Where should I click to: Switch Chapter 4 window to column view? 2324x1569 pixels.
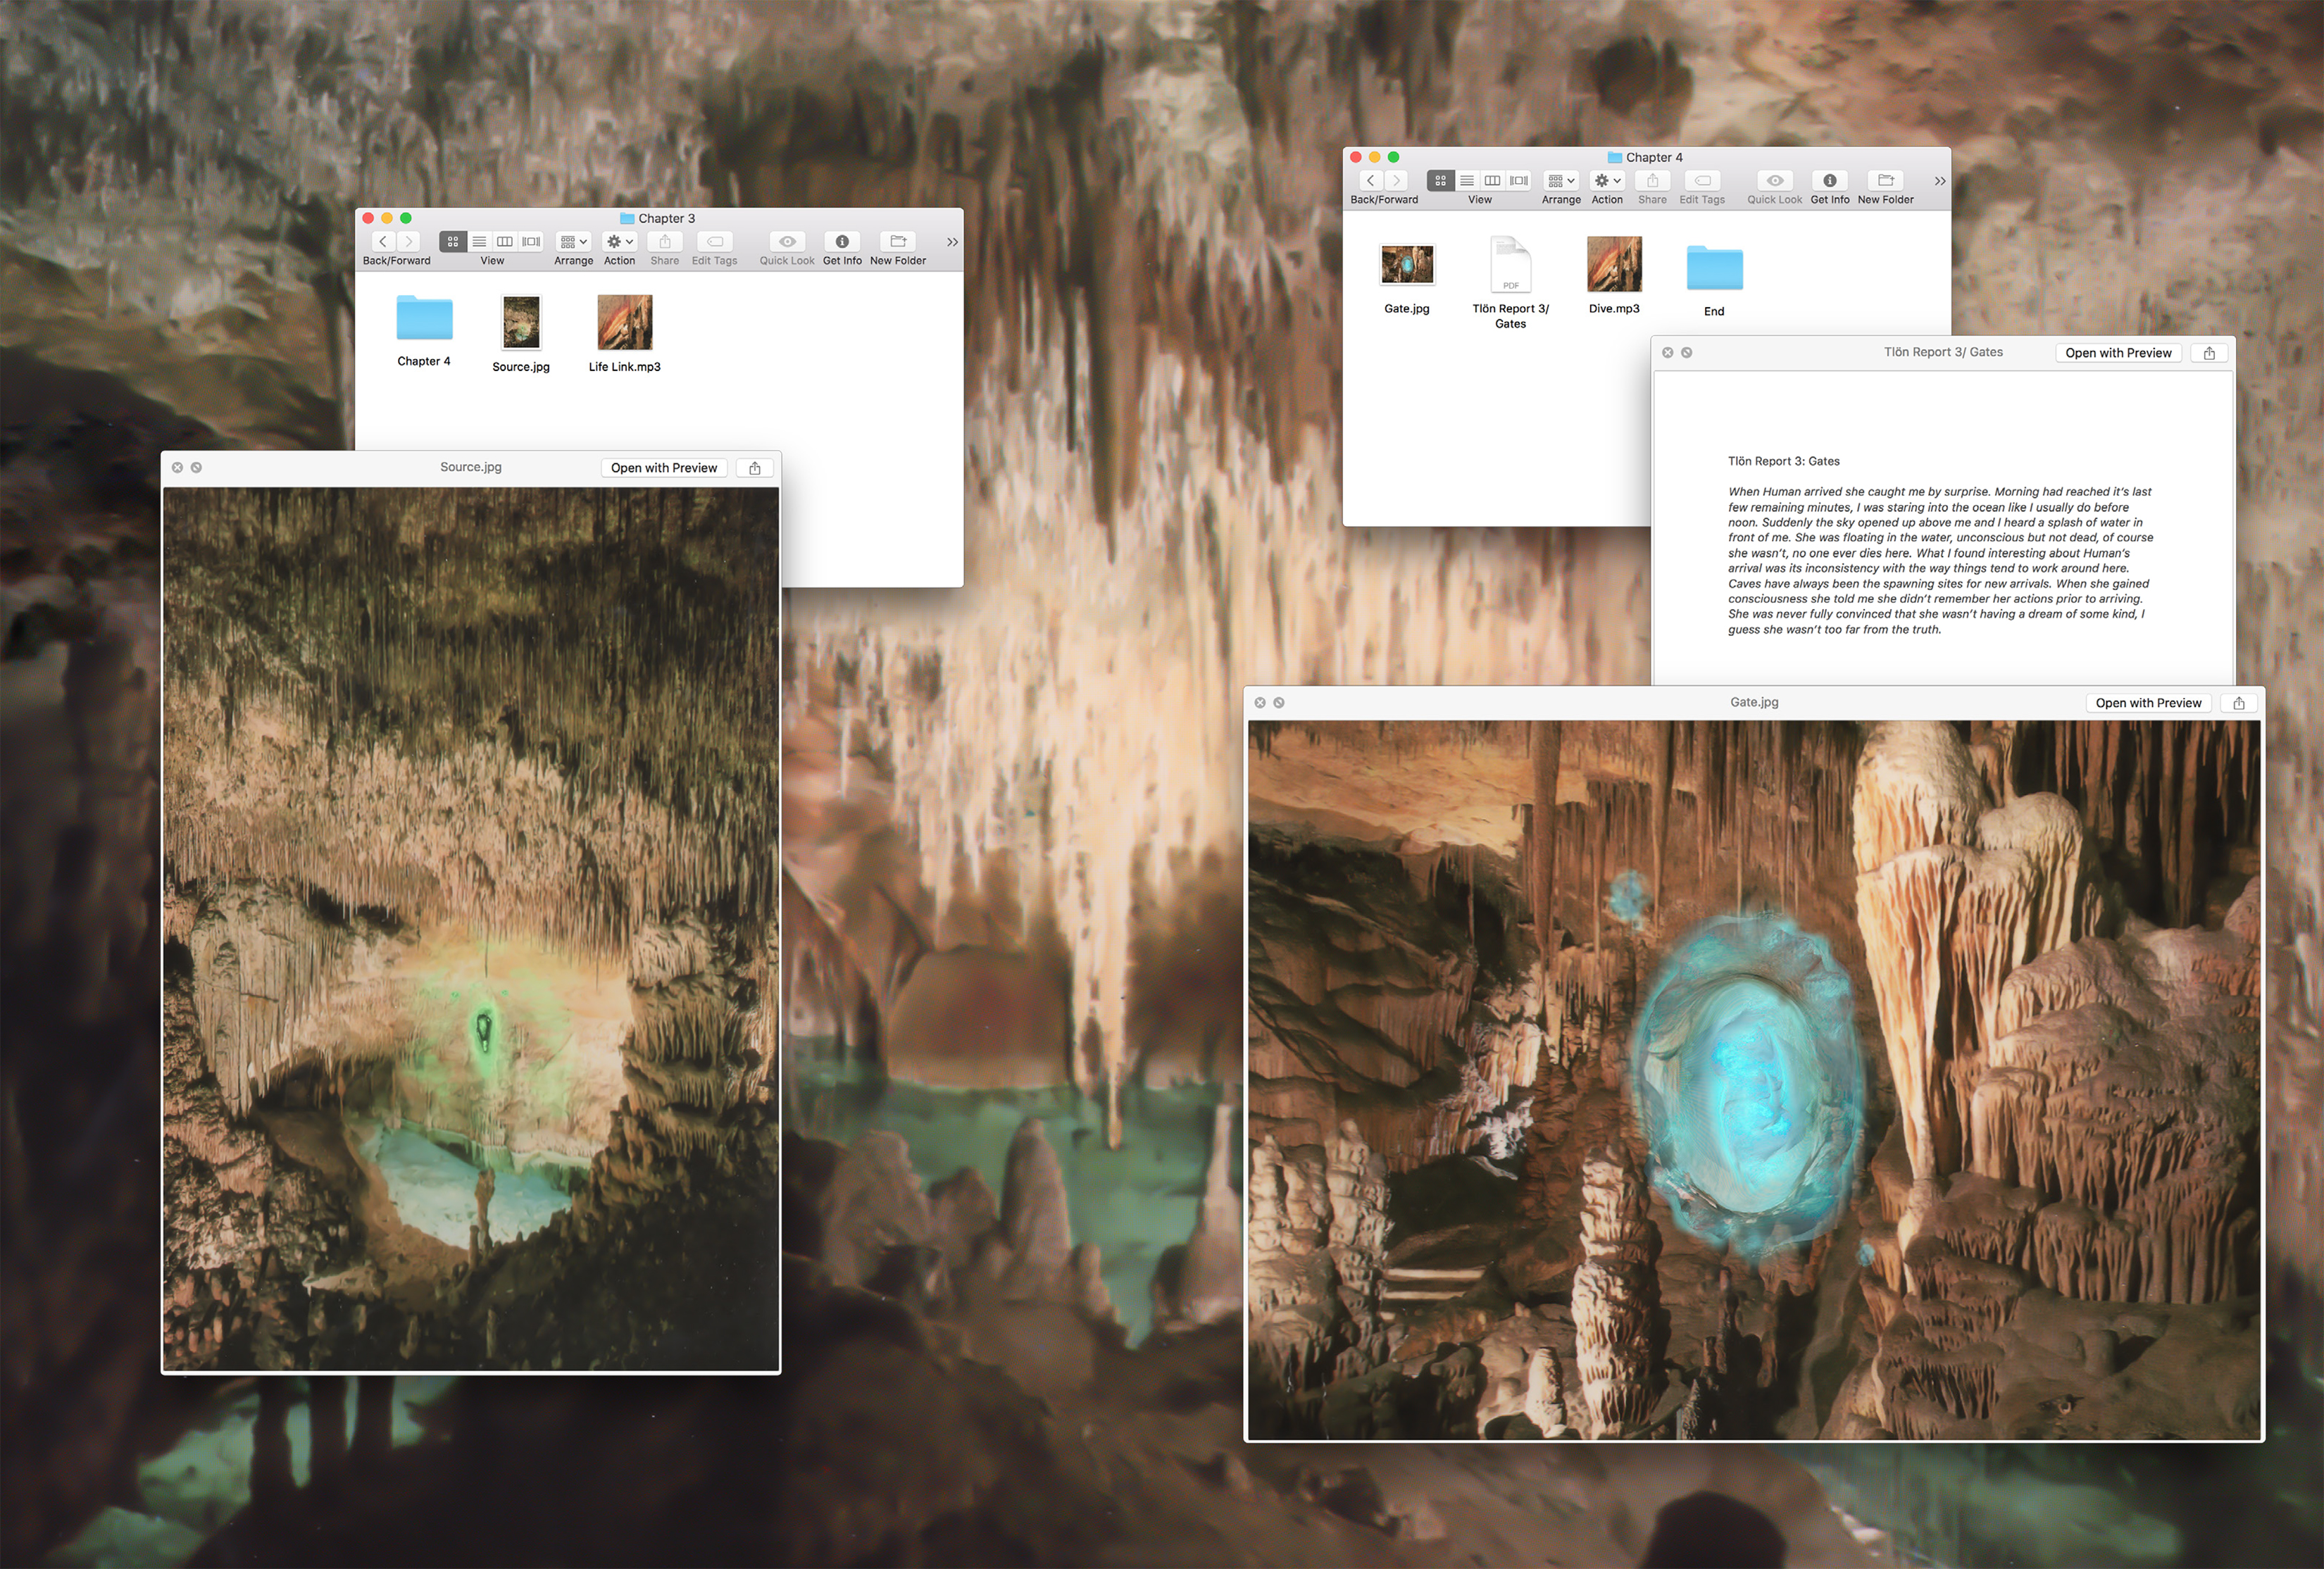[1492, 181]
